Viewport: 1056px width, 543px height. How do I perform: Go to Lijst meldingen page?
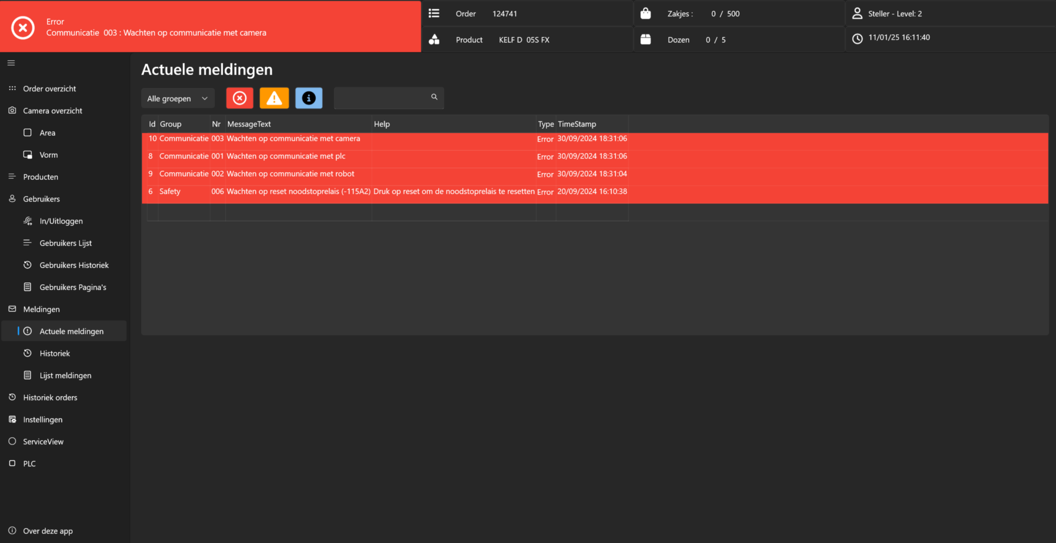pyautogui.click(x=65, y=376)
